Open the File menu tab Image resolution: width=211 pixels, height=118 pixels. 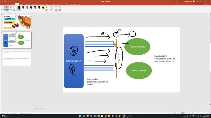[x=3, y=4]
